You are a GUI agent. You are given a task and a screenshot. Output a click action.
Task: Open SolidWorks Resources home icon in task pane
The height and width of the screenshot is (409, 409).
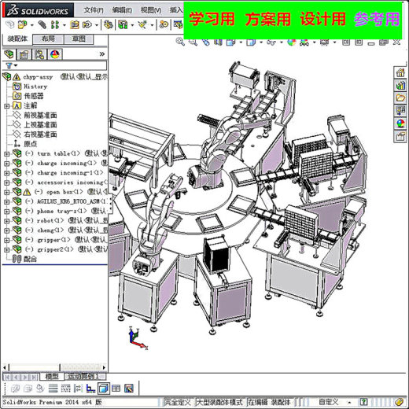(x=400, y=72)
